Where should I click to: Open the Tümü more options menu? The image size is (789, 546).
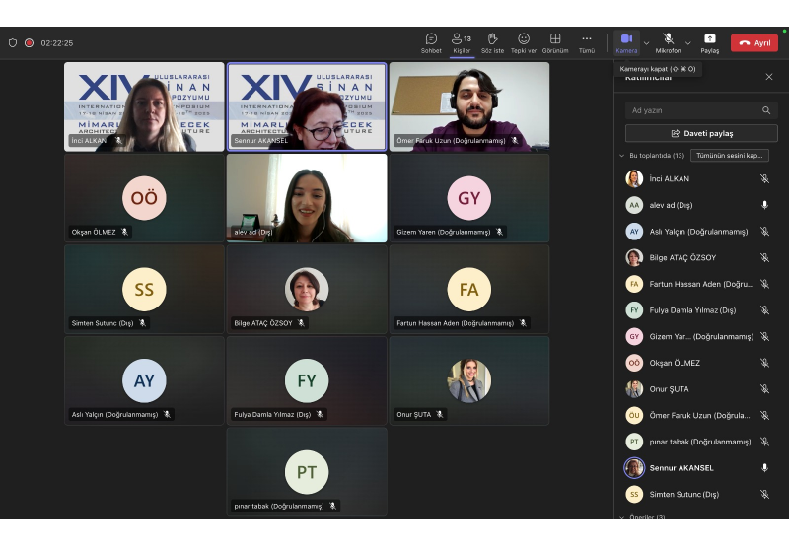coord(586,43)
